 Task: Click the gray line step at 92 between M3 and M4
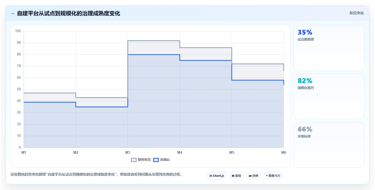[154, 41]
